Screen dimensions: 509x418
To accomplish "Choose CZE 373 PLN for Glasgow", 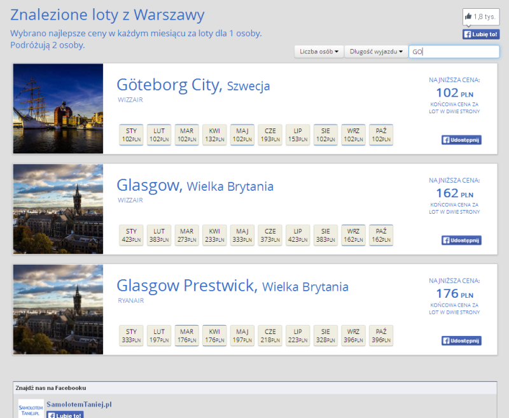I will pyautogui.click(x=270, y=235).
